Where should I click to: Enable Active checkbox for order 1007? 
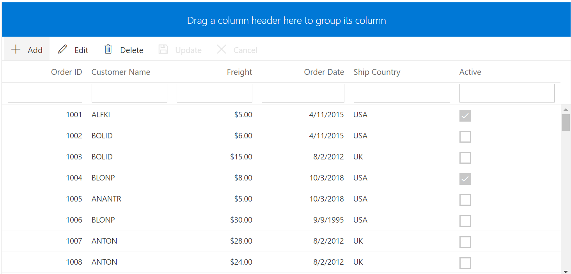[465, 242]
